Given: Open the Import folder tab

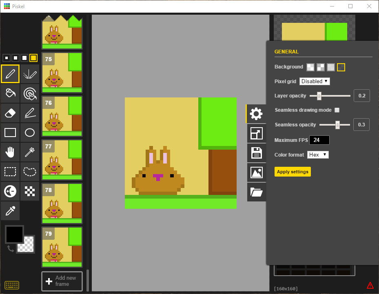Looking at the screenshot, I should click(257, 192).
